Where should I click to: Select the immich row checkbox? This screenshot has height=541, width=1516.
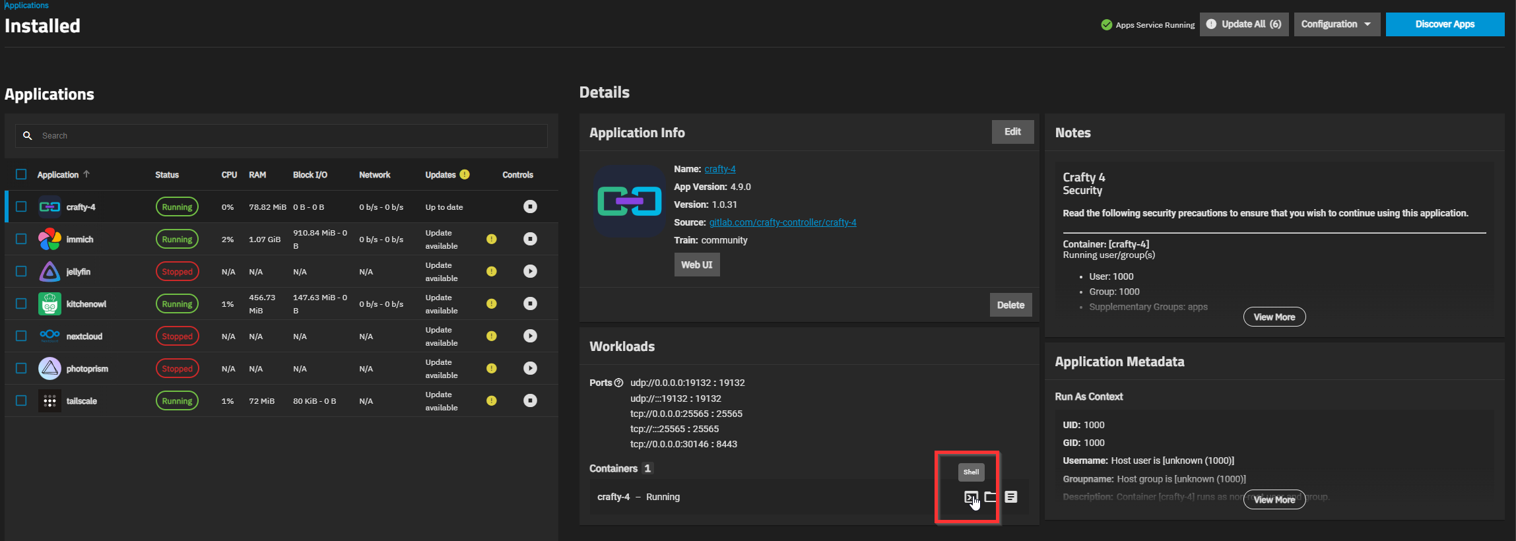[21, 239]
